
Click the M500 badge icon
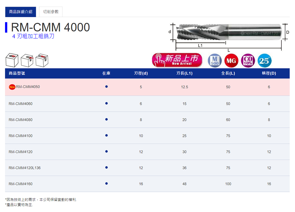[215, 61]
